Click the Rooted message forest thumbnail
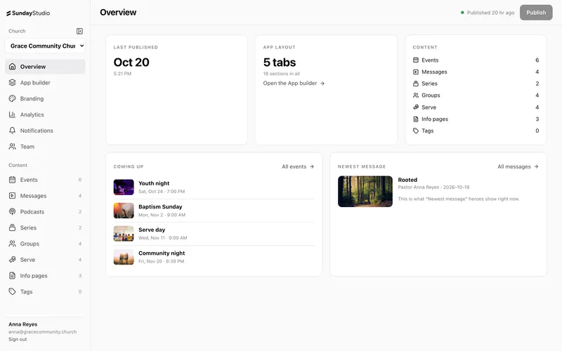Viewport: 562px width, 351px height. (365, 191)
